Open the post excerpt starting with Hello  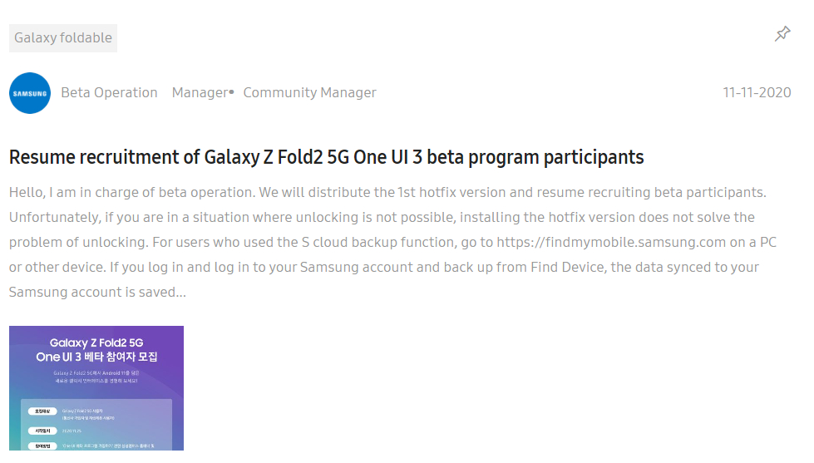tap(393, 242)
